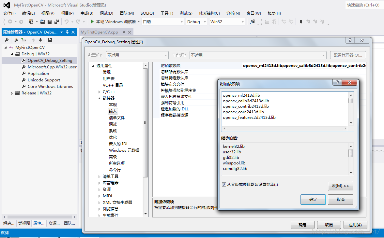Click 确定 at the property page bottom

pos(302,225)
